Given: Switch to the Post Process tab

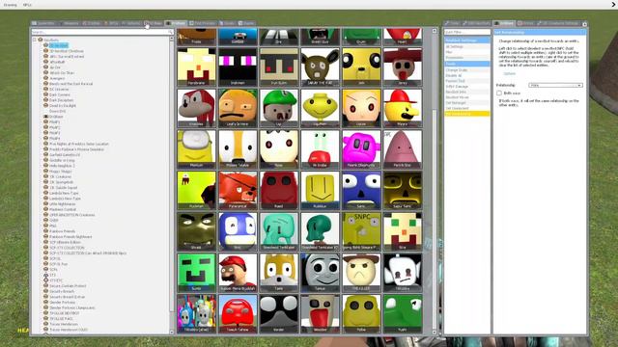Looking at the screenshot, I should [x=203, y=23].
